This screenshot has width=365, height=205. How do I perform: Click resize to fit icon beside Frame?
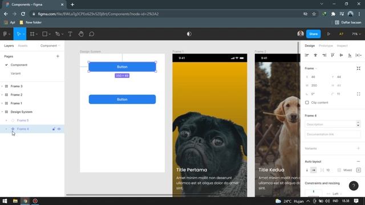tap(359, 68)
